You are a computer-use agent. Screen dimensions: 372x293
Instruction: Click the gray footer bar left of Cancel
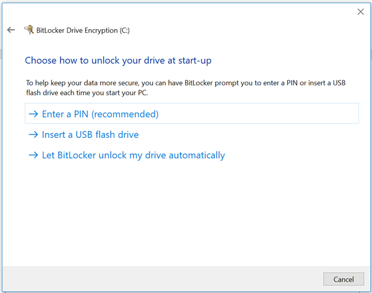[x=161, y=279]
